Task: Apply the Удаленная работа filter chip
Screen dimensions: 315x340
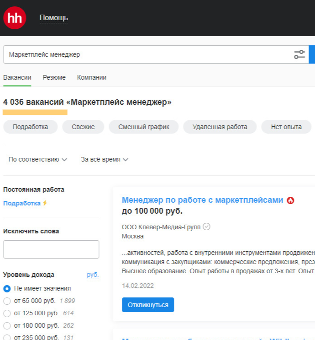Action: [220, 127]
